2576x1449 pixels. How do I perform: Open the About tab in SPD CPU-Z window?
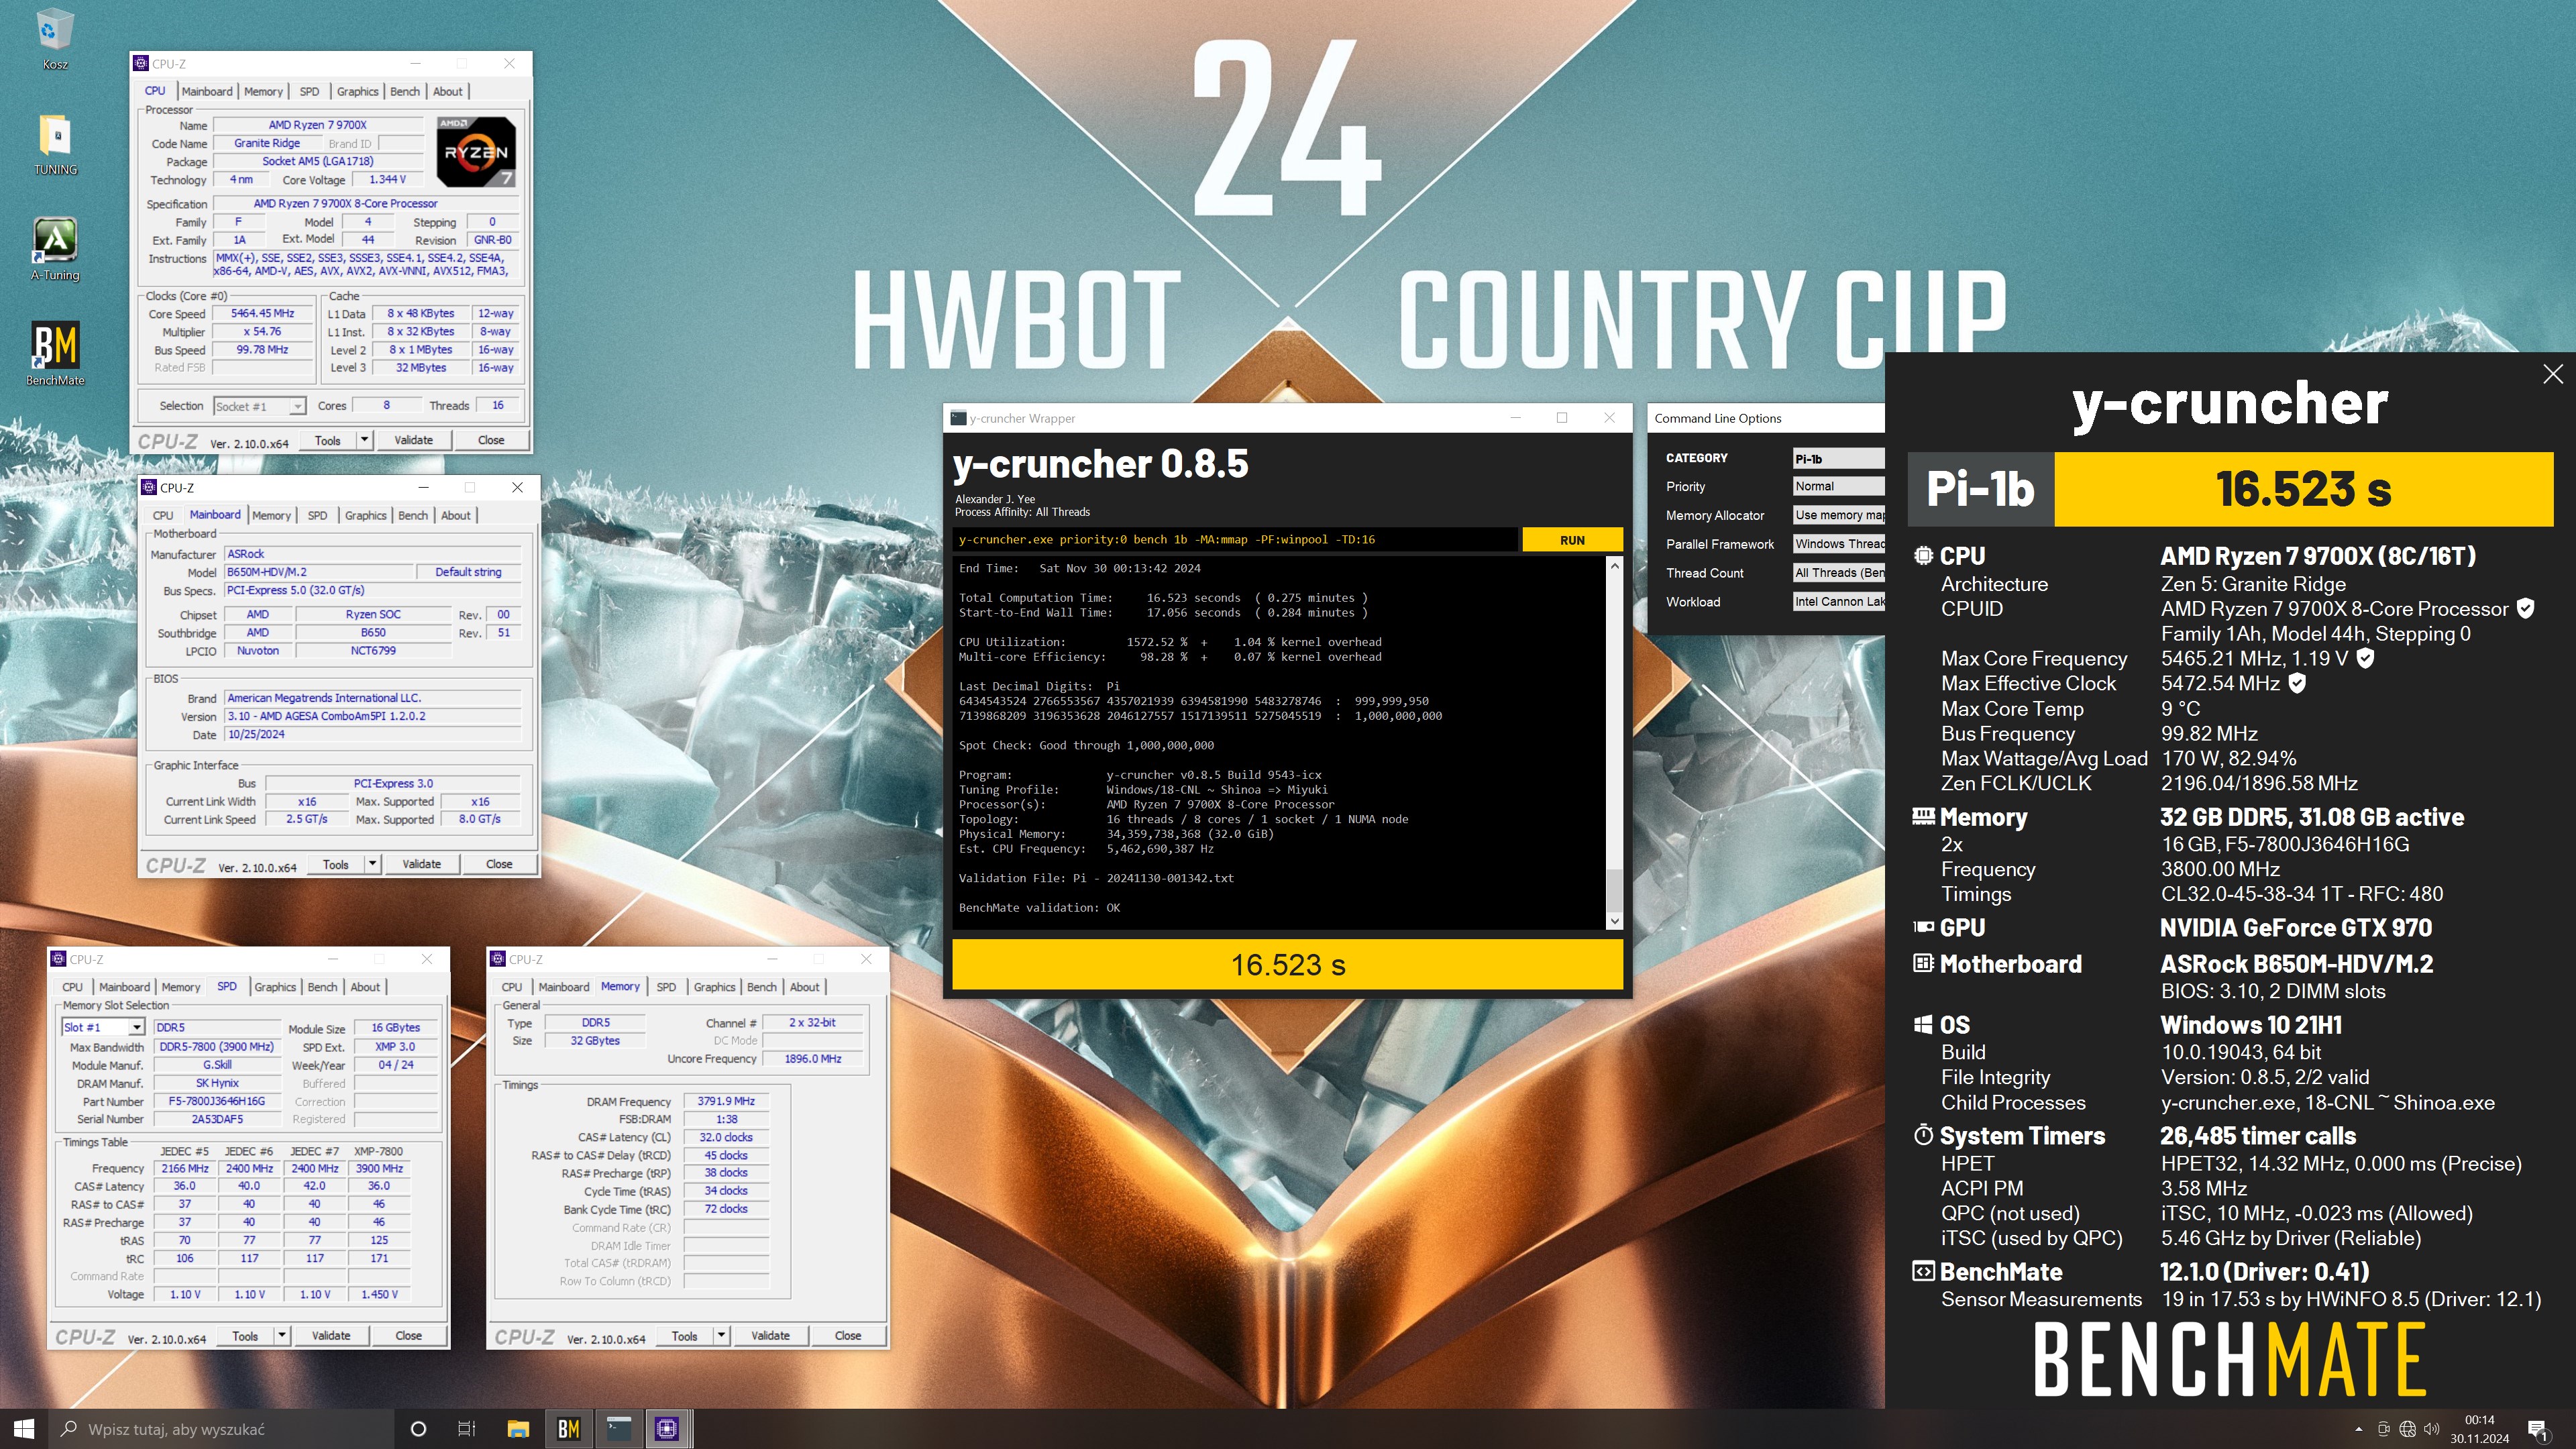[x=365, y=987]
